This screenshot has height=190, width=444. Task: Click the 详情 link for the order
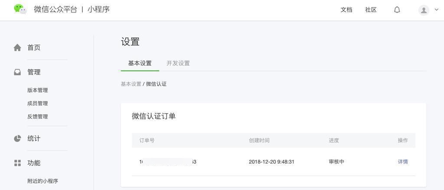[403, 162]
